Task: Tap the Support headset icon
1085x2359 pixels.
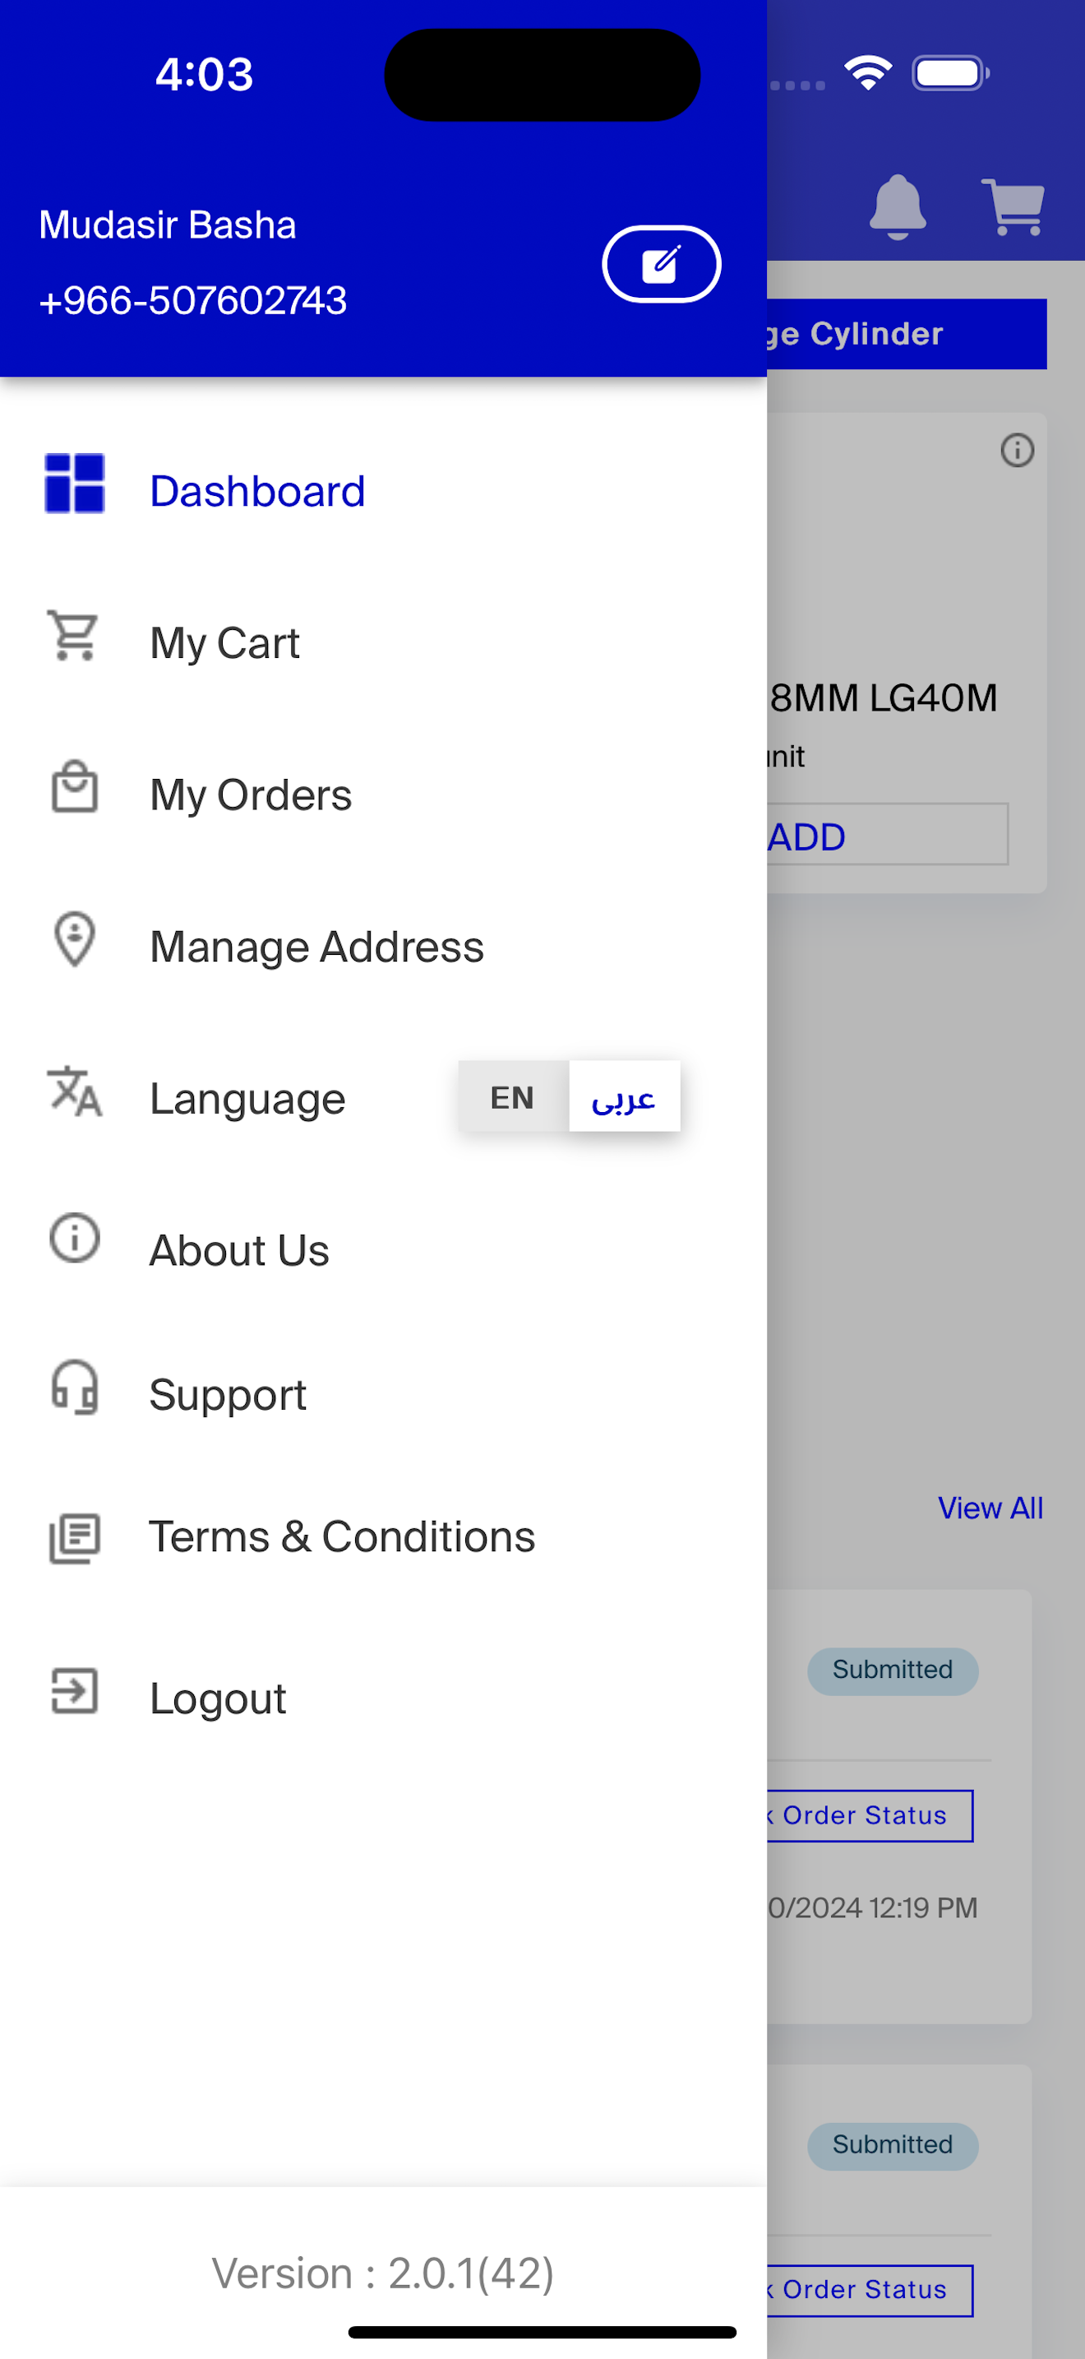Action: tap(74, 1387)
